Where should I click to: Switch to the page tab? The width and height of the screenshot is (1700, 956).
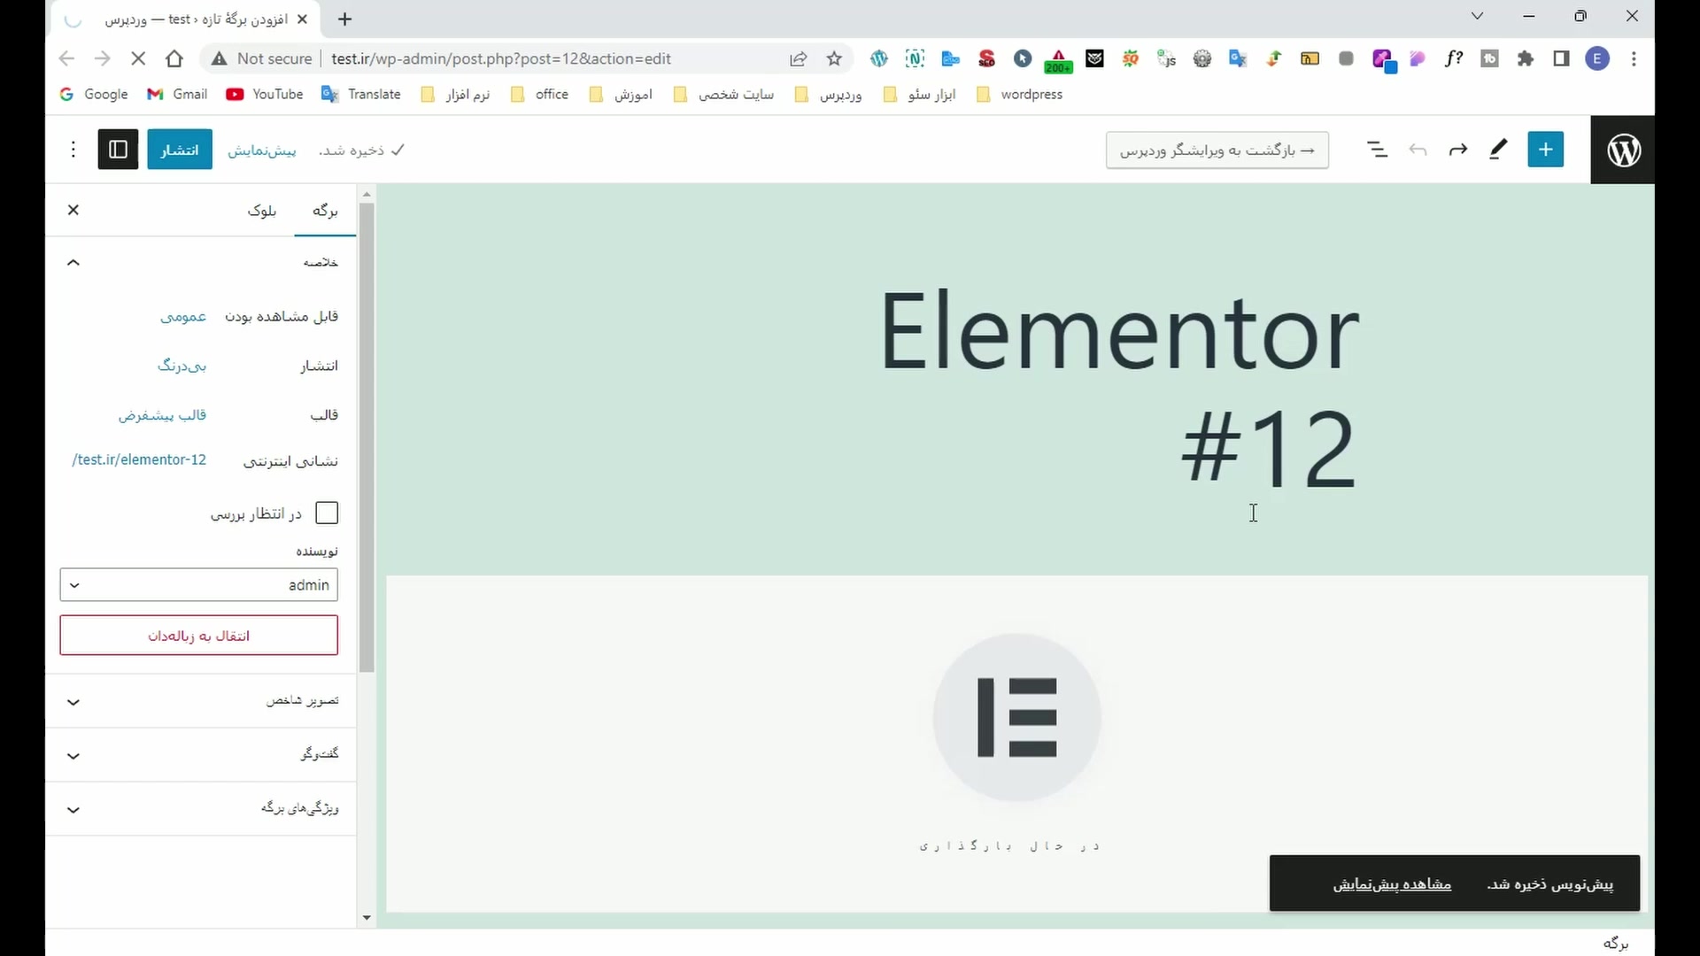[x=325, y=211]
